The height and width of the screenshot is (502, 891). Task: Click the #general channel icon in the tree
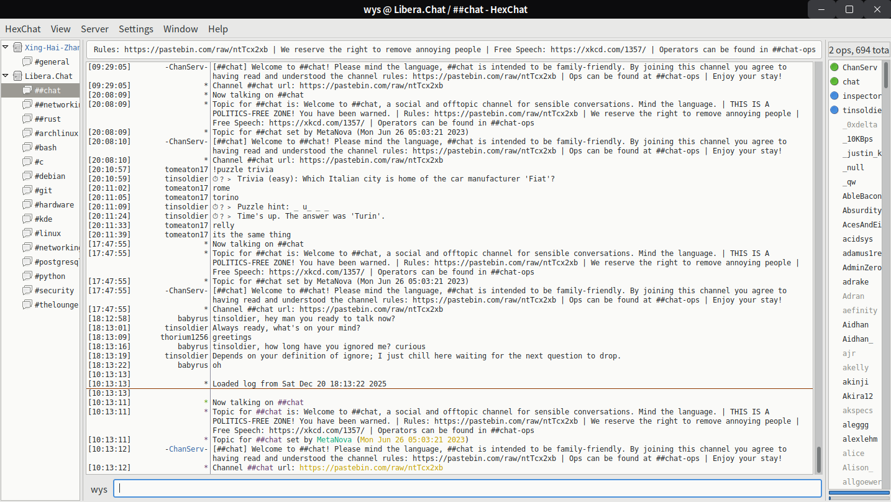[x=27, y=62]
